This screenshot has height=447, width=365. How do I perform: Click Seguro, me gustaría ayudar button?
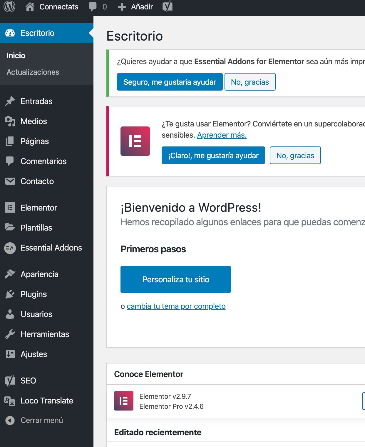click(170, 82)
